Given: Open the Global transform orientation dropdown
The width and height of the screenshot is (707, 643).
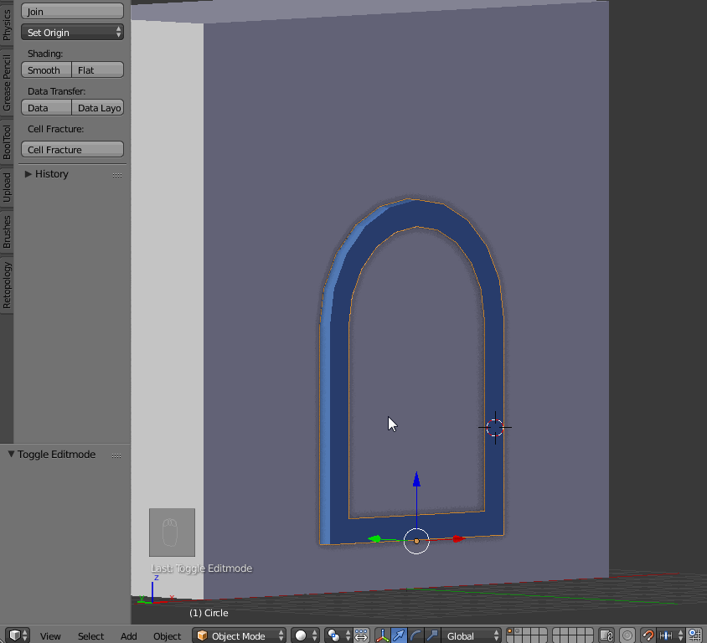Looking at the screenshot, I should coord(471,635).
